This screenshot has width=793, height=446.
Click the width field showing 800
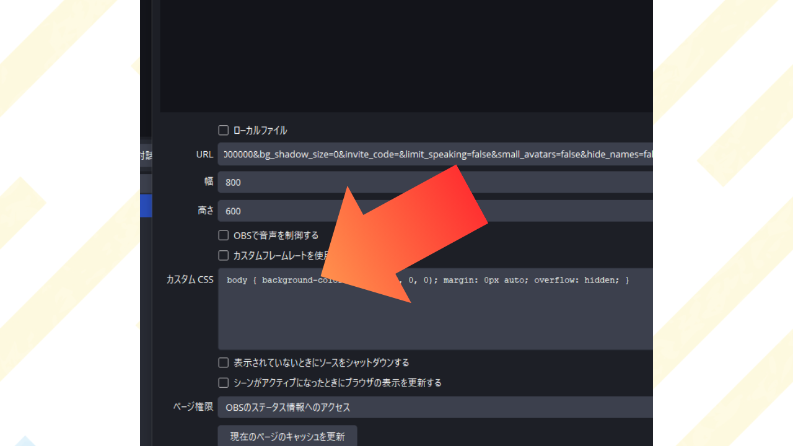(434, 182)
